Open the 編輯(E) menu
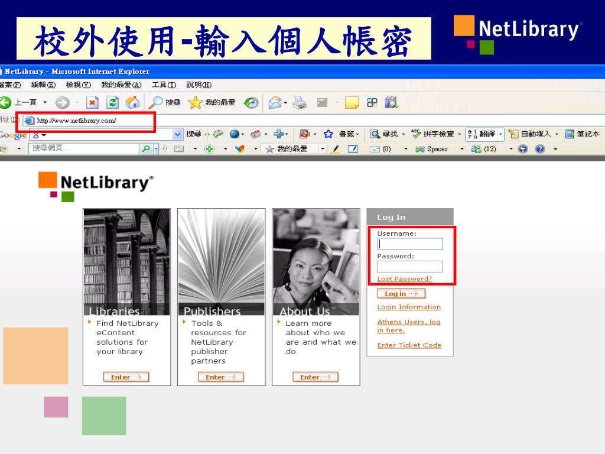Image resolution: width=605 pixels, height=454 pixels. coord(43,85)
